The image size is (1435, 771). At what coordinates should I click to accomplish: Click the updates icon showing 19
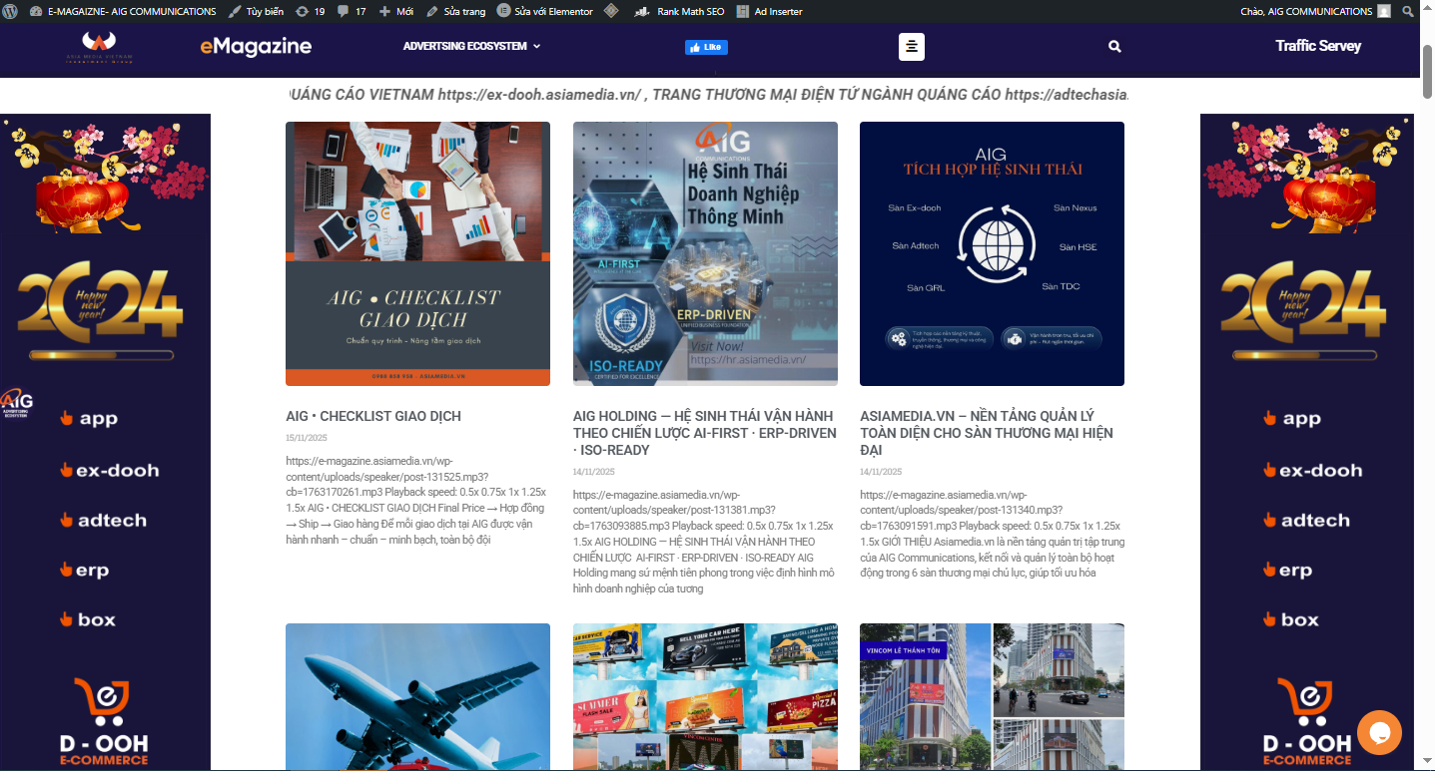[310, 12]
